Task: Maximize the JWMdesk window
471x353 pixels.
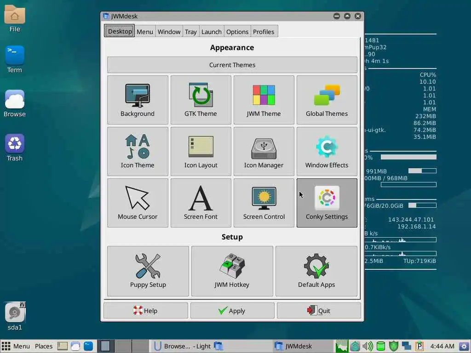Action: pos(347,16)
